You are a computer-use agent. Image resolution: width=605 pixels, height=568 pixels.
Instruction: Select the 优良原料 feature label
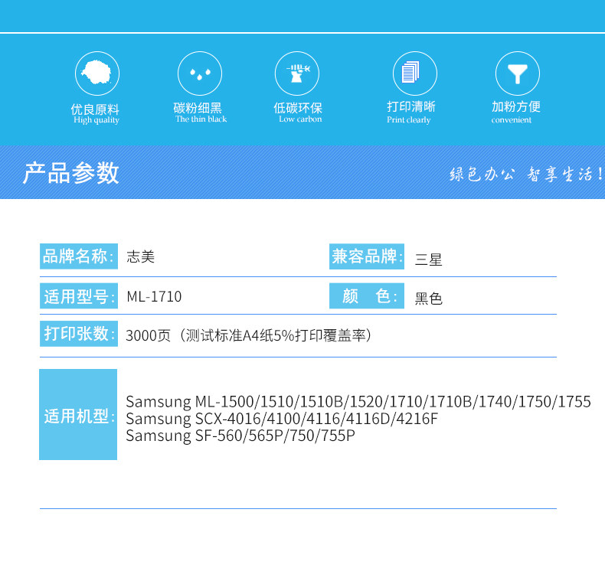(x=95, y=109)
